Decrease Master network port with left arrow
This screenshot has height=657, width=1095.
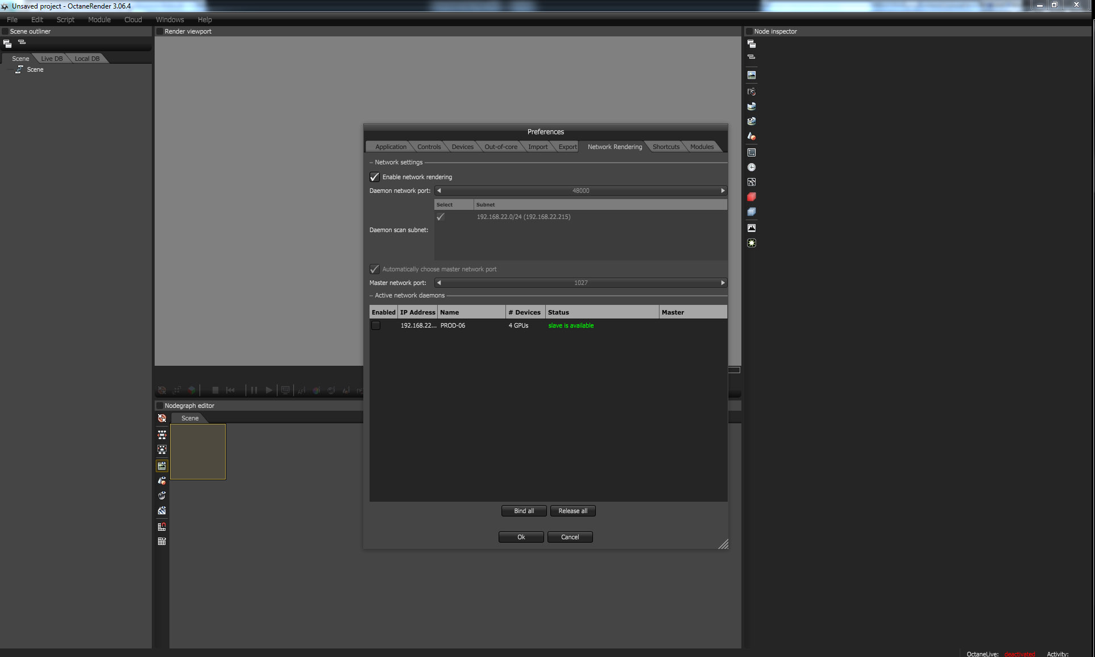pyautogui.click(x=439, y=283)
